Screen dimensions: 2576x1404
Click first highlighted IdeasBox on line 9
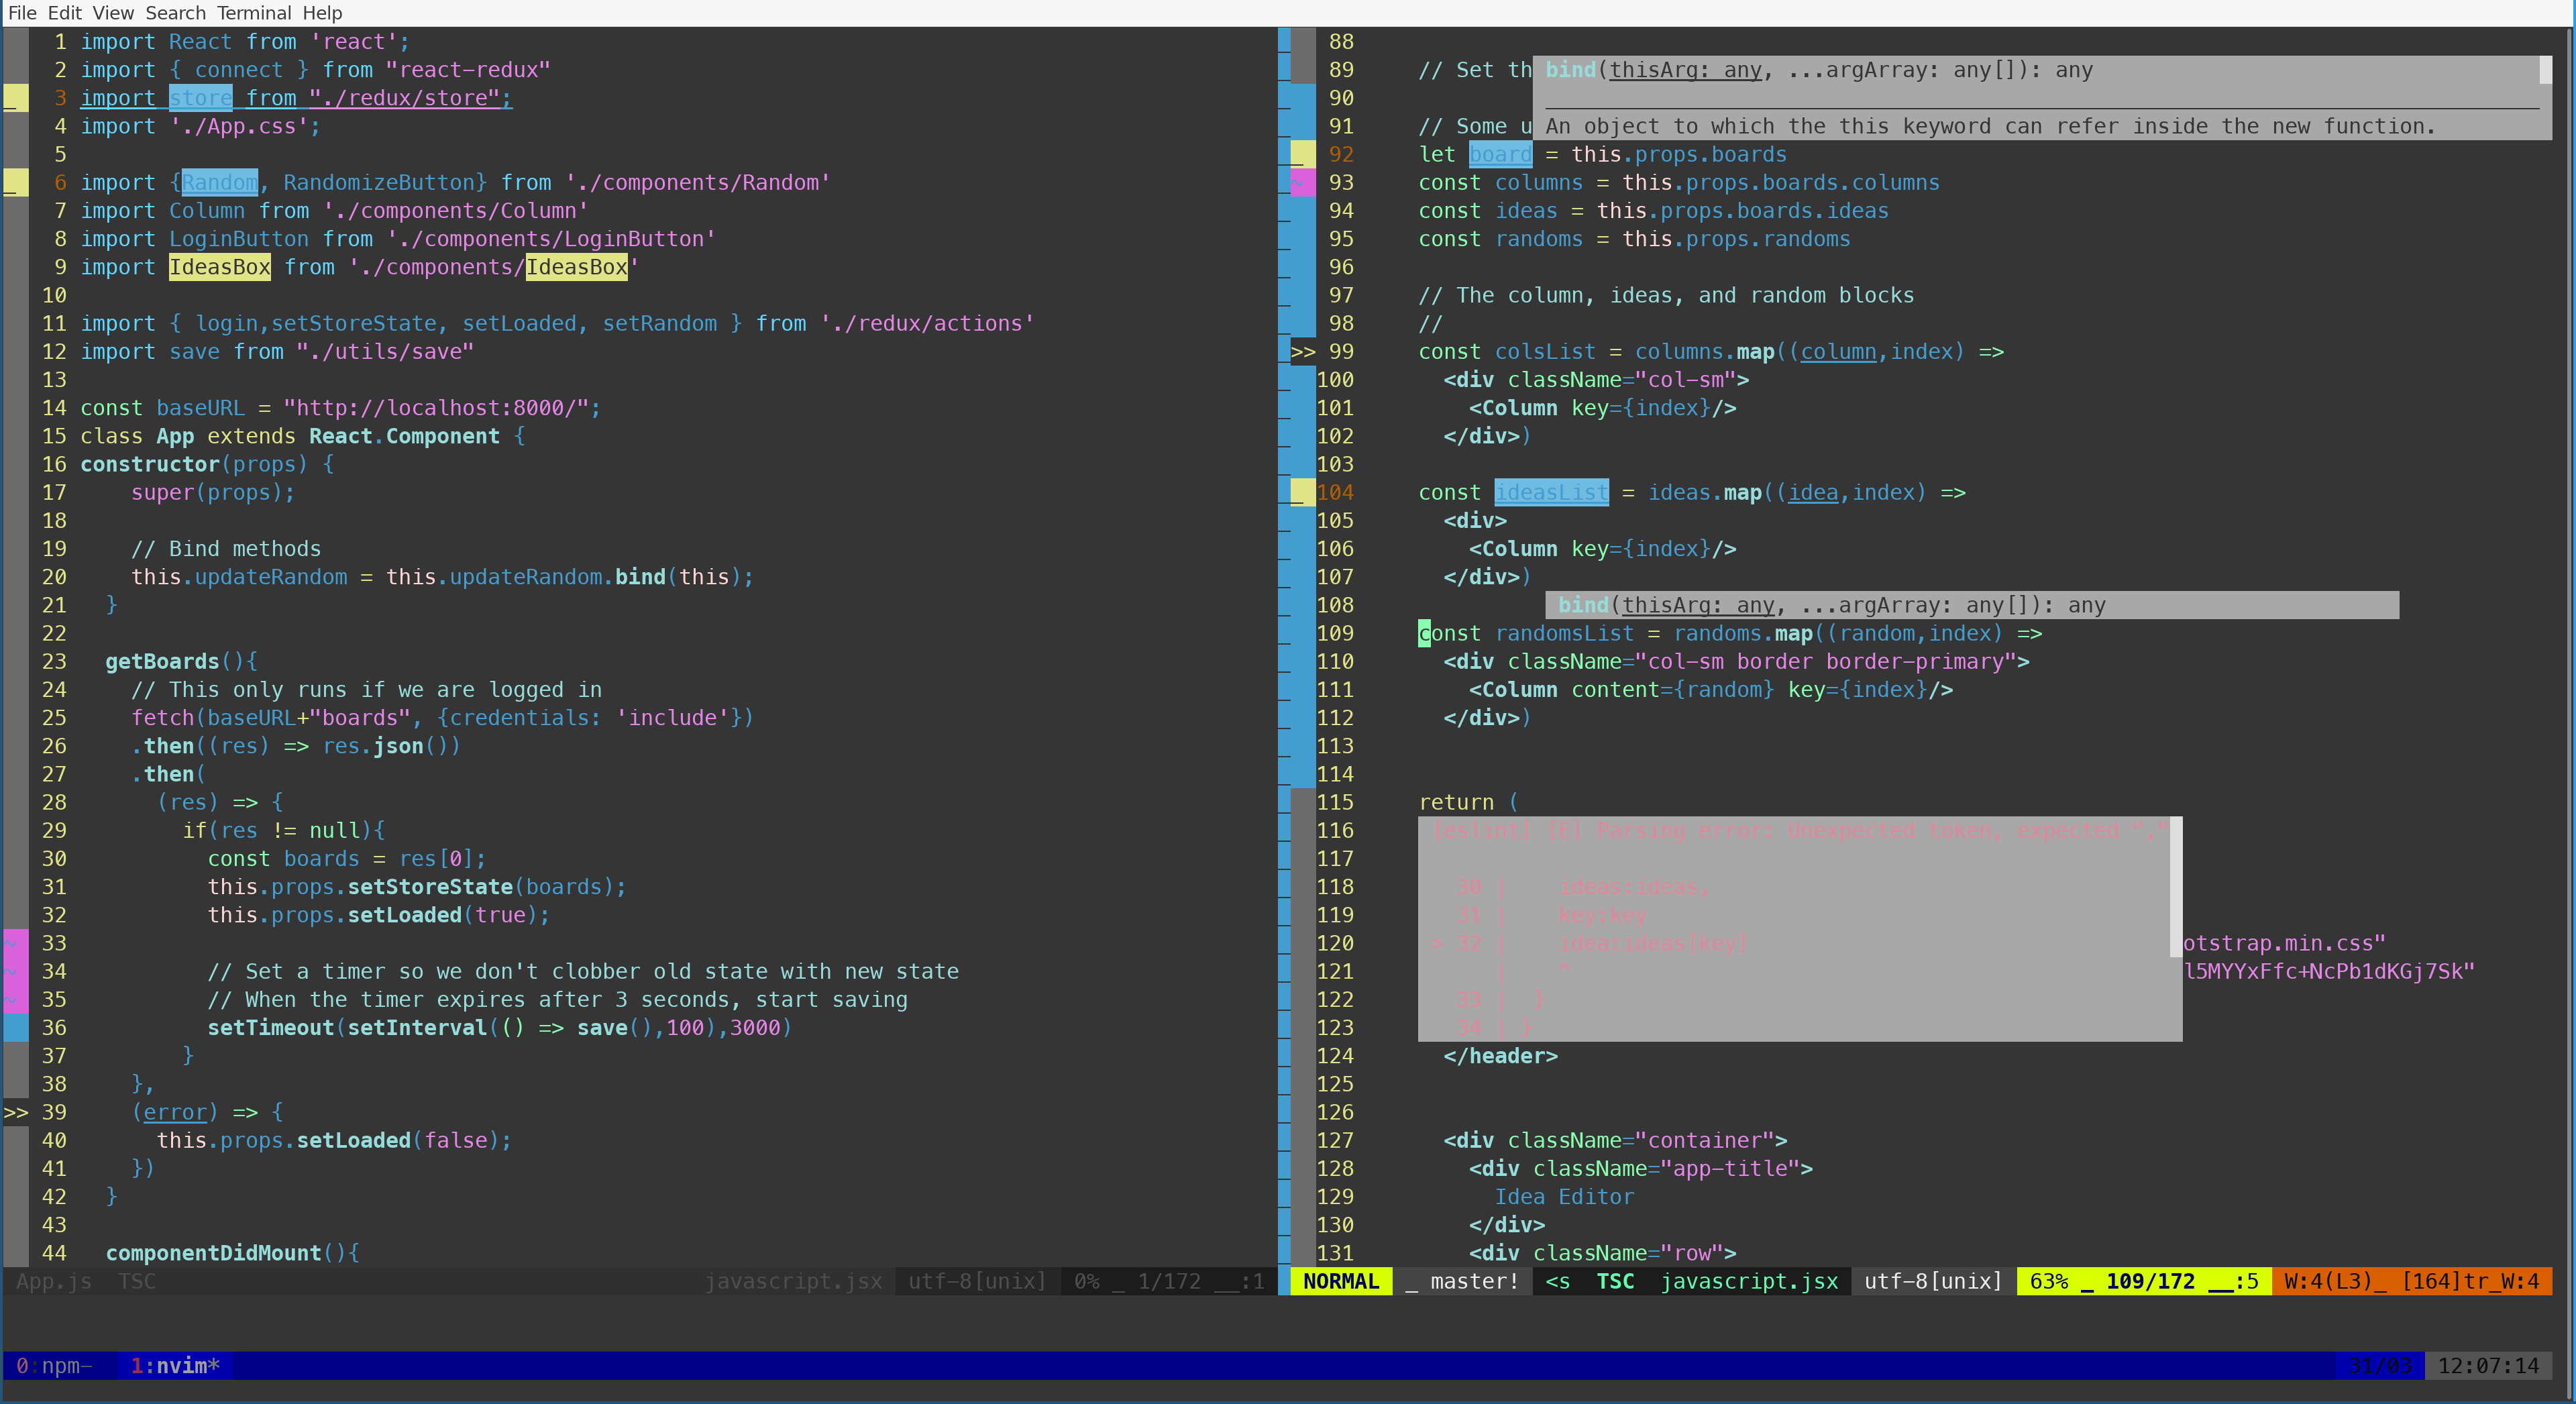coord(220,267)
